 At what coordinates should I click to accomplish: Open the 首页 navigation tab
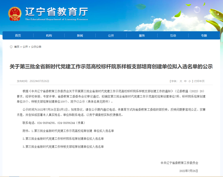(x=18, y=36)
